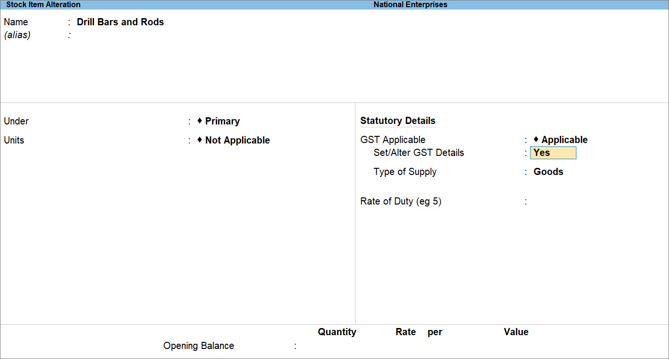
Task: Click the 'Opening Balance' label
Action: [x=199, y=346]
